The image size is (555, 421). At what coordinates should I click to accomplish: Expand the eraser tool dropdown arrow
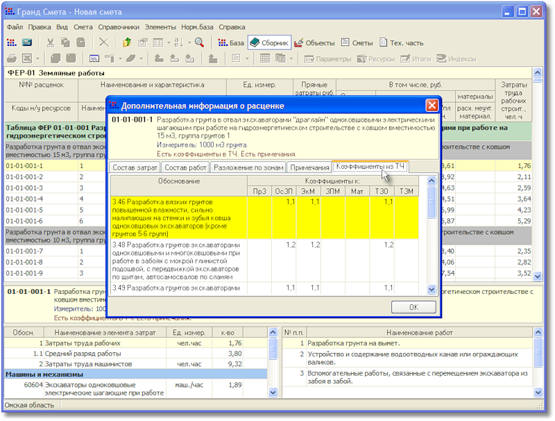coord(141,58)
